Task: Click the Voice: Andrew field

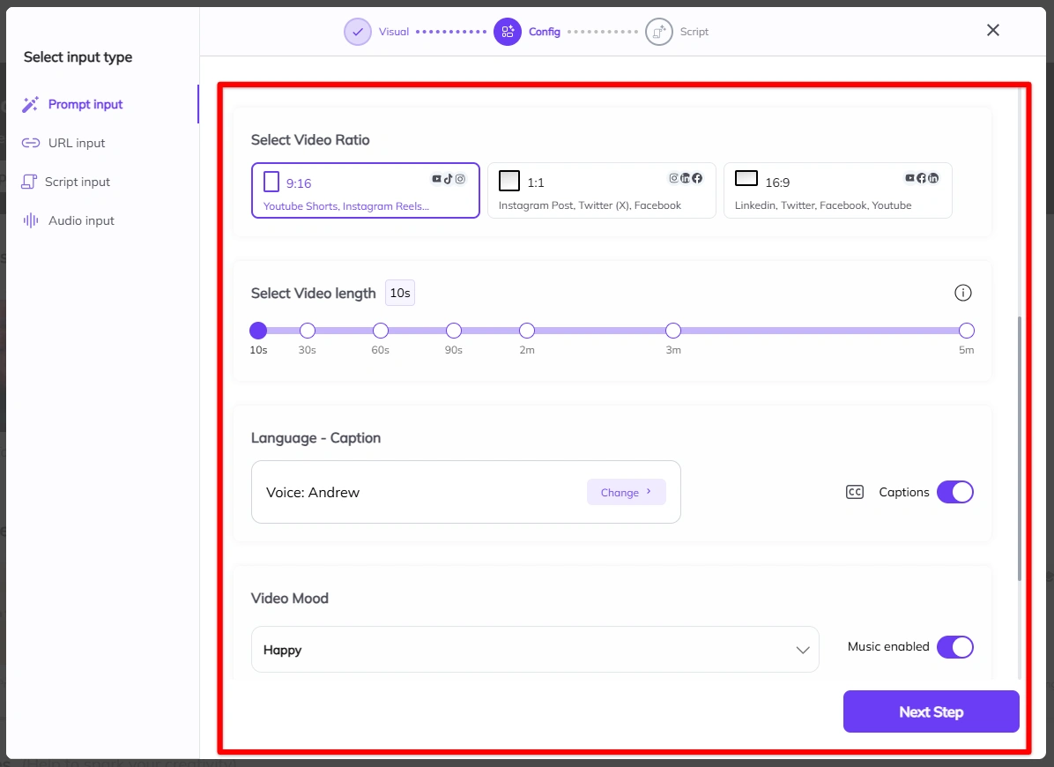Action: click(466, 492)
